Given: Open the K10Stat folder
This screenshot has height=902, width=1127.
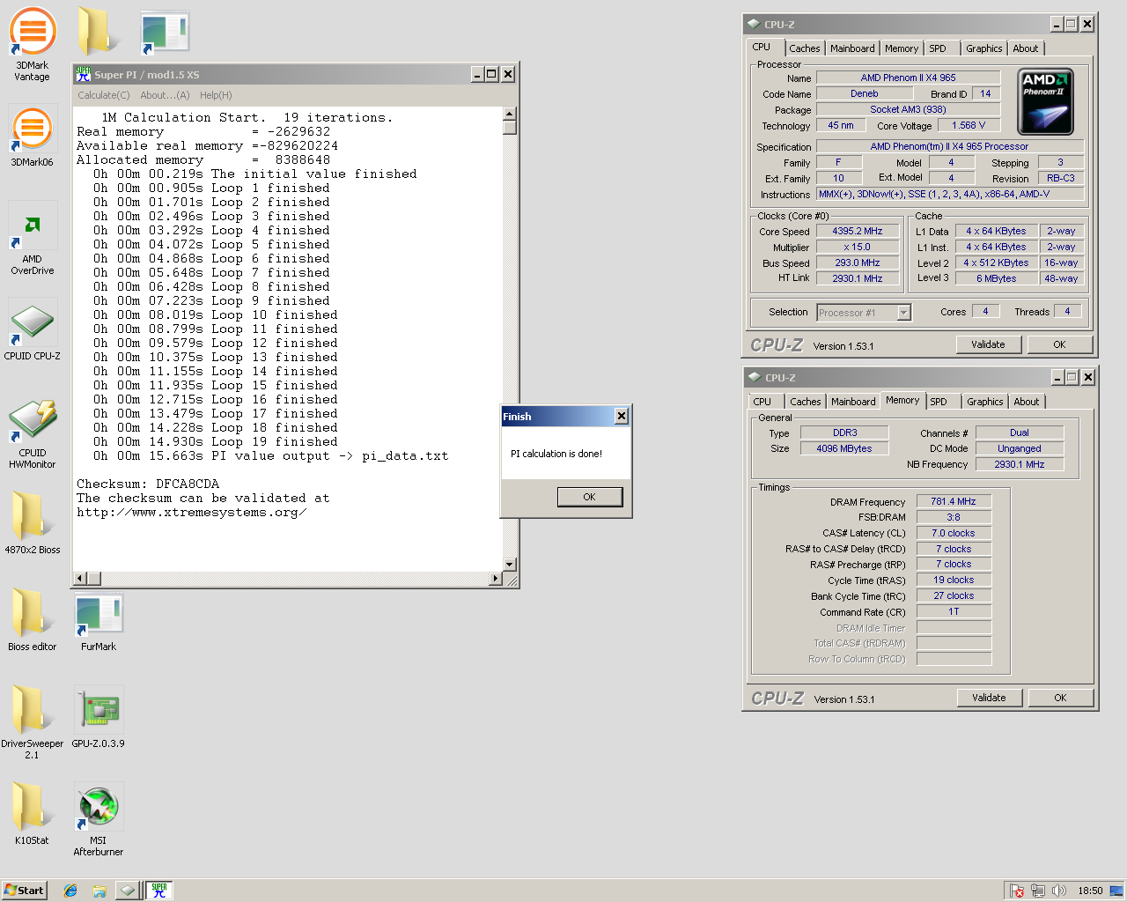Looking at the screenshot, I should [x=33, y=814].
